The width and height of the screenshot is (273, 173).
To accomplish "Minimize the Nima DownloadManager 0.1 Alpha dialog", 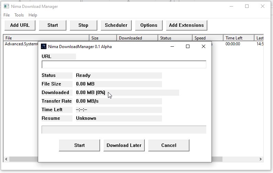I will 172,46.
